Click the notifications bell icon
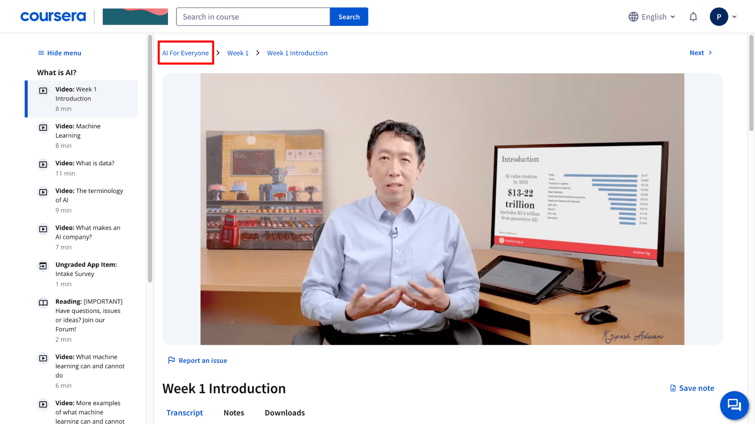The width and height of the screenshot is (755, 424). coord(693,17)
